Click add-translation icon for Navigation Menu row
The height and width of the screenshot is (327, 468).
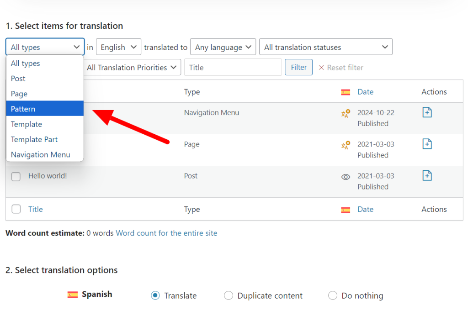[427, 112]
